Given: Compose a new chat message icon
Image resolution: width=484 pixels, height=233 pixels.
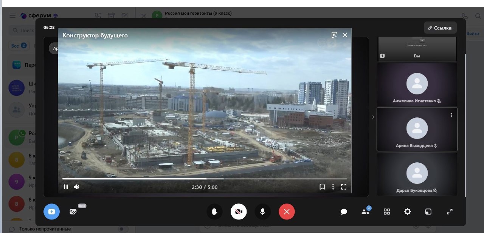Looking at the screenshot, I should [x=124, y=15].
